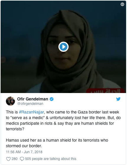Like the tweet with the heart icon
Screen dimensions: 127x165
pos(8,159)
